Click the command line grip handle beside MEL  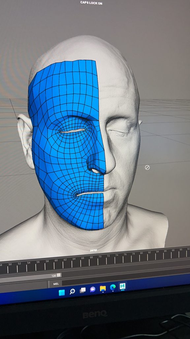[49, 284]
